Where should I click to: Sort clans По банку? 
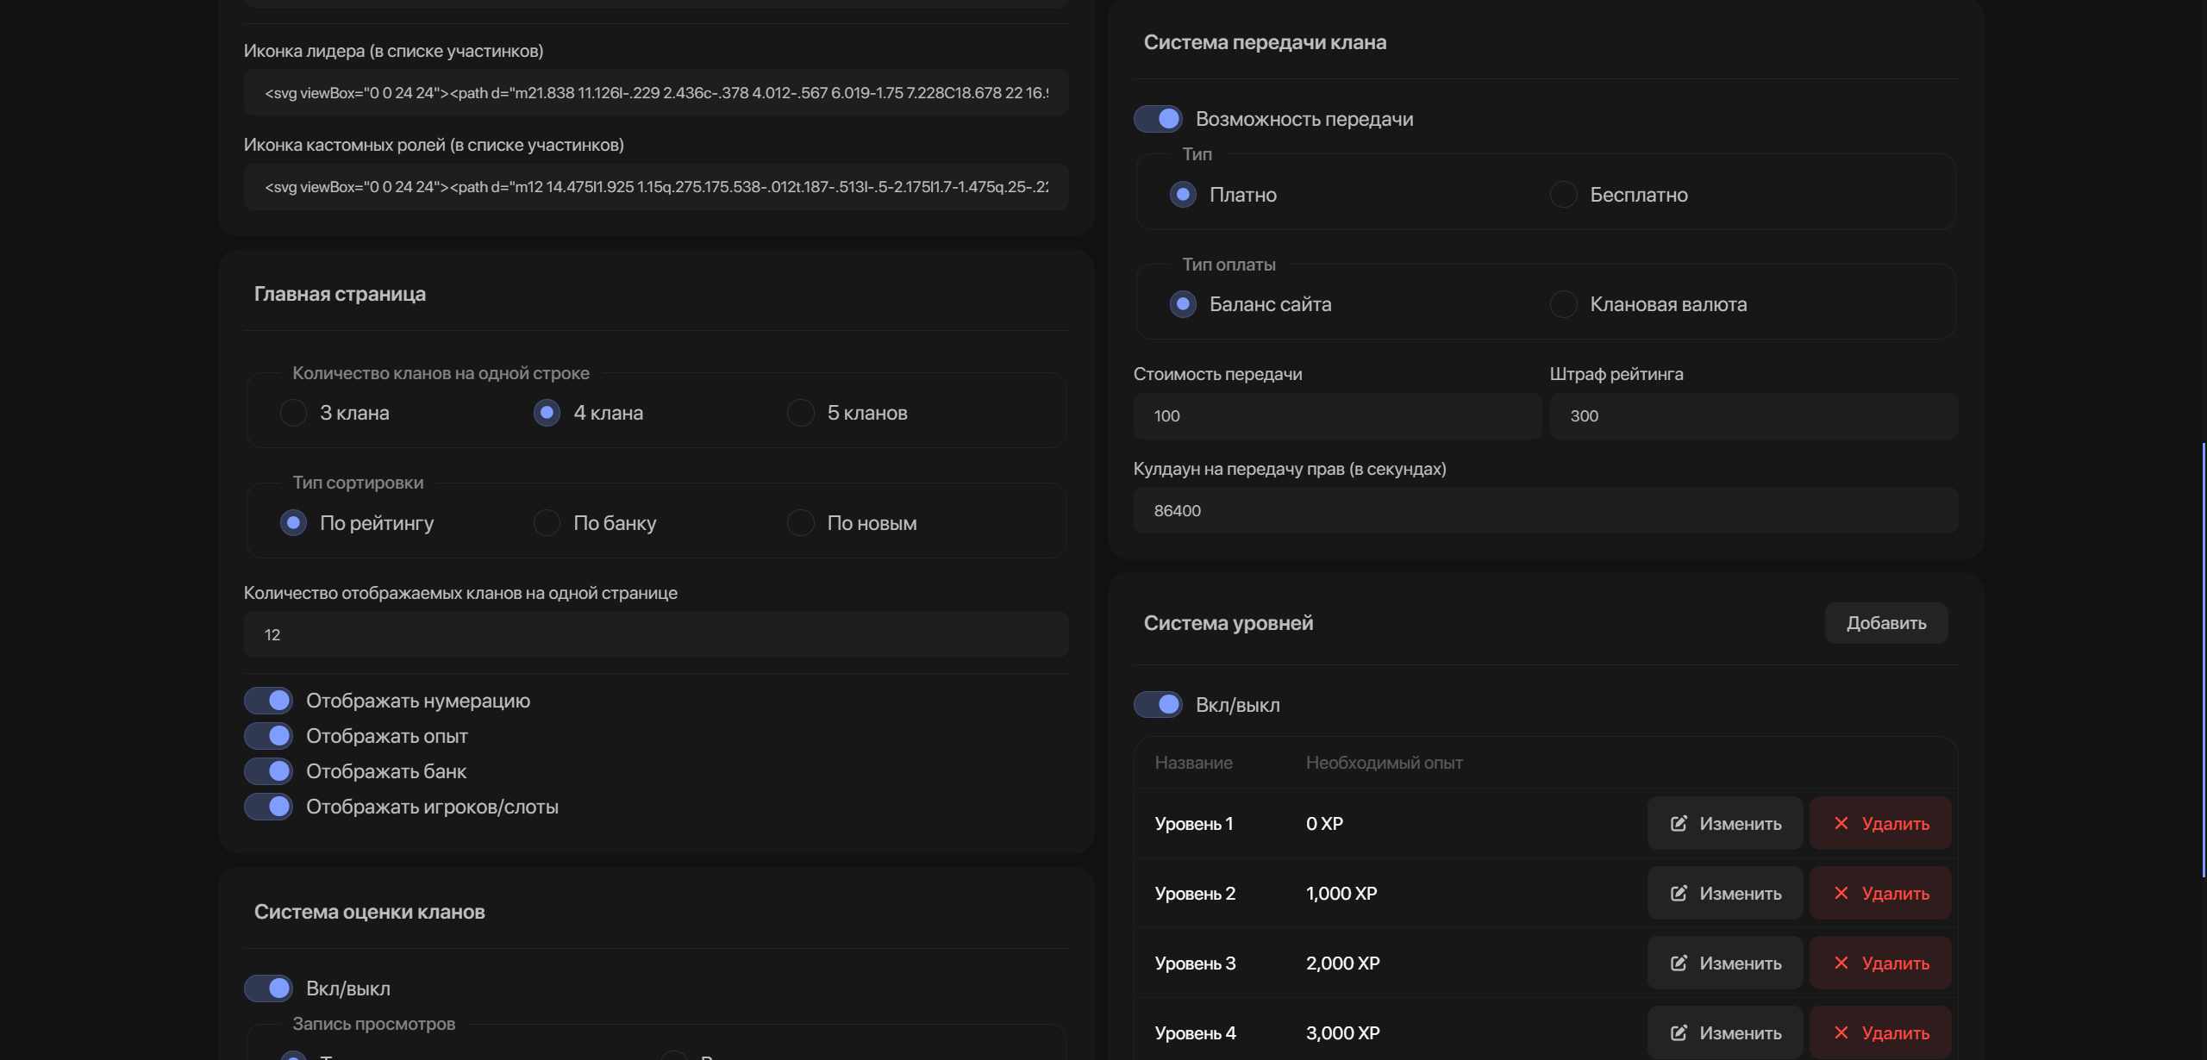click(547, 523)
